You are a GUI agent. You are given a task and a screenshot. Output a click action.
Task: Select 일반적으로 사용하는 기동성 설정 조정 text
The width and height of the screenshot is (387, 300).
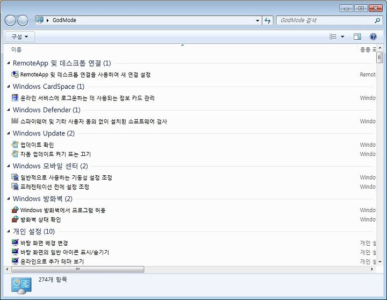point(66,178)
